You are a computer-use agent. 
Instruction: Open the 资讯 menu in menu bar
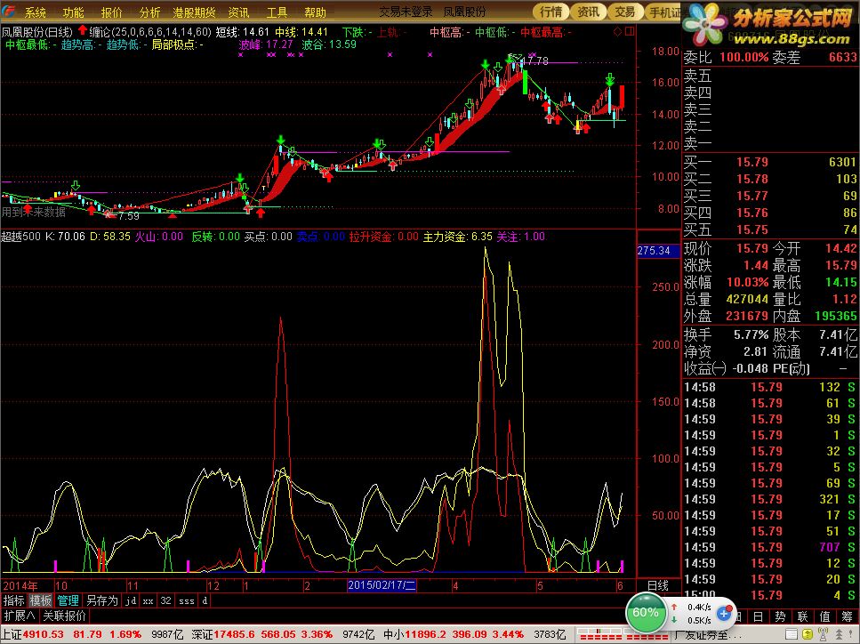point(238,12)
